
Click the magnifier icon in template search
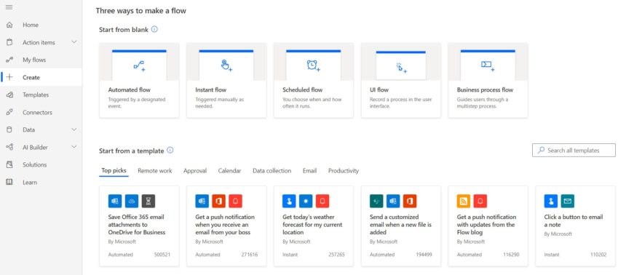[541, 150]
